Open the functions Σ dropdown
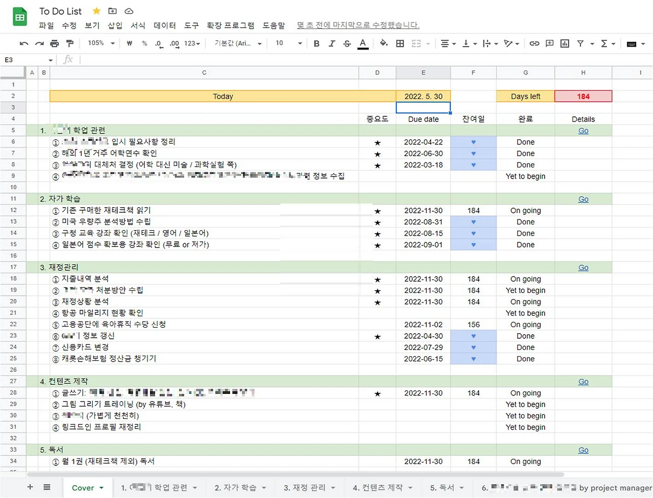This screenshot has height=498, width=653. point(608,43)
